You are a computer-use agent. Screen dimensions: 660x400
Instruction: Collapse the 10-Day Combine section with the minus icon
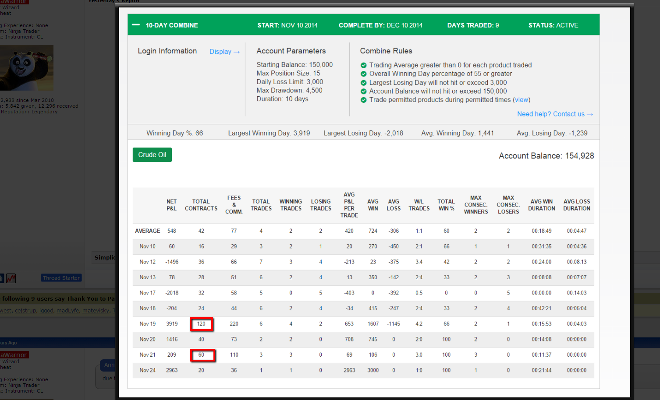click(136, 25)
